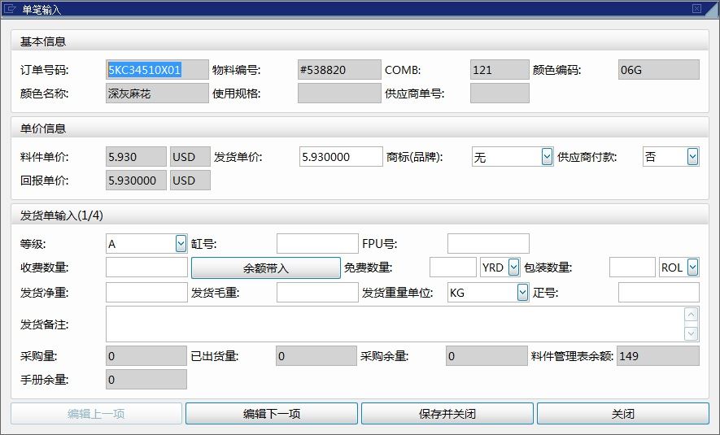Click the 收费数量 input box
Image resolution: width=720 pixels, height=435 pixels.
point(146,268)
